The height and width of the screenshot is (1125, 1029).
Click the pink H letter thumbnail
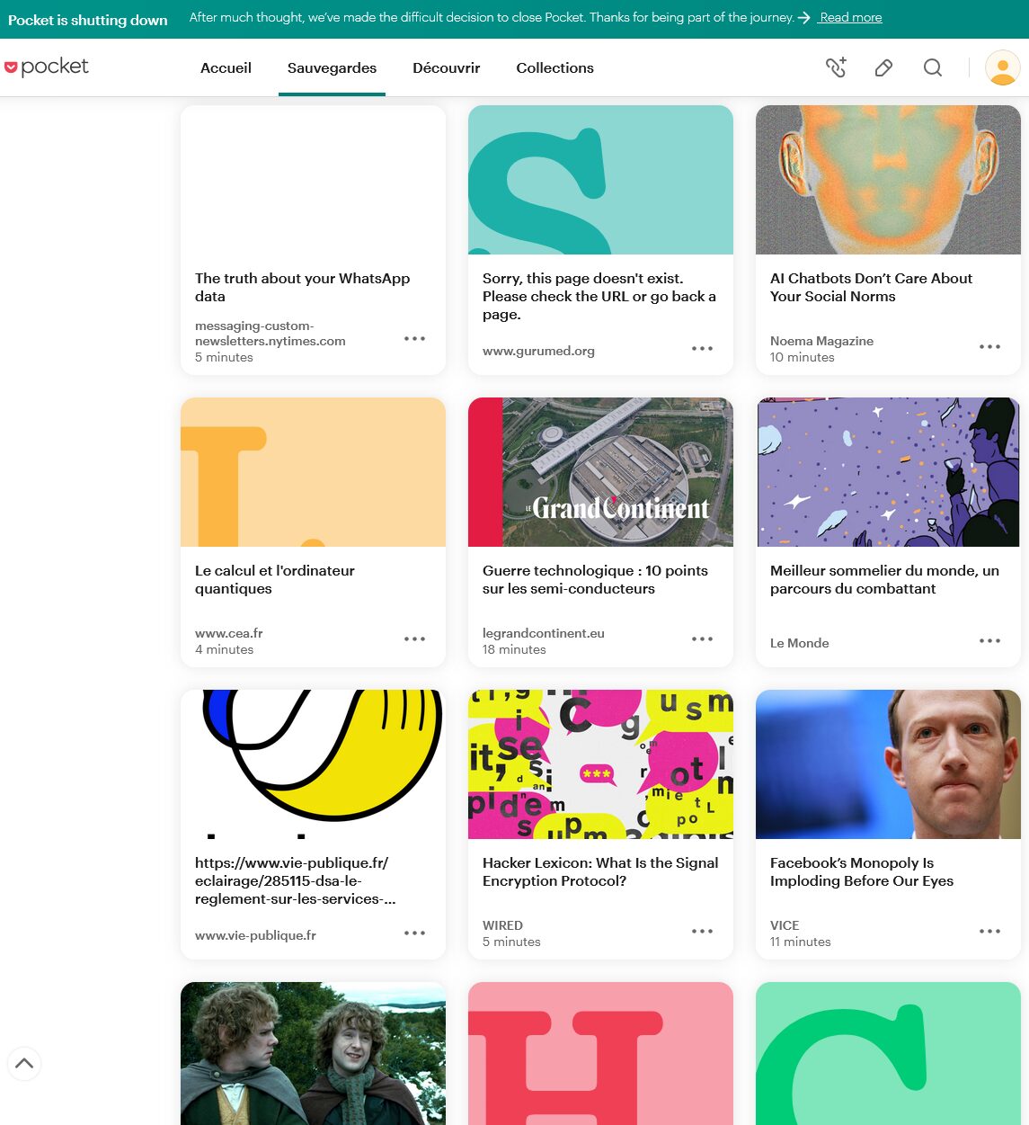click(x=600, y=1053)
